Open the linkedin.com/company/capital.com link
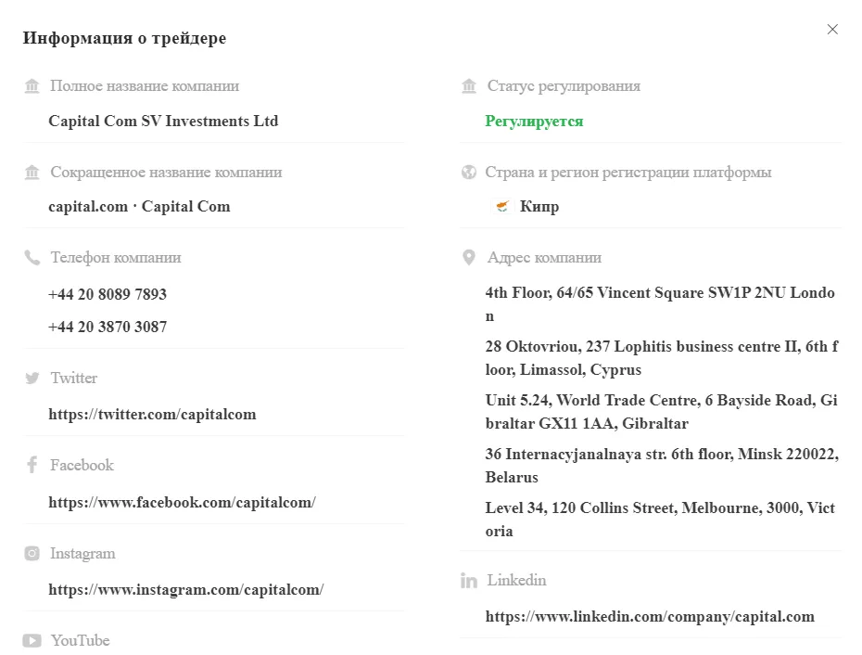 coord(650,616)
